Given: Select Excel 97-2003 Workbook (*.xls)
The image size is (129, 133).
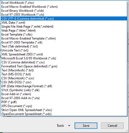Looking at the screenshot, I should (64, 14).
